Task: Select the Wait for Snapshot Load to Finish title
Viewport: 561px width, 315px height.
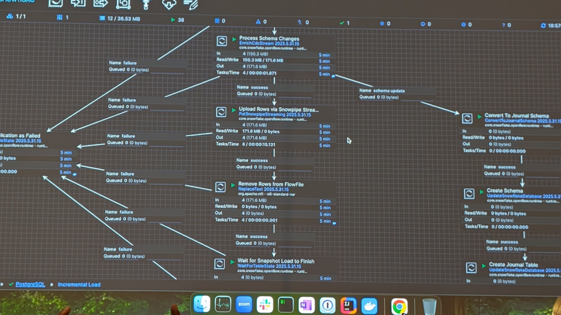Action: click(x=276, y=261)
